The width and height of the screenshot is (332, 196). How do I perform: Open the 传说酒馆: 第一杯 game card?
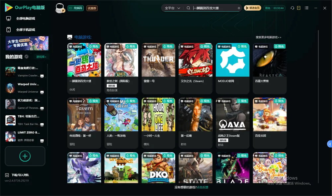(x=84, y=123)
